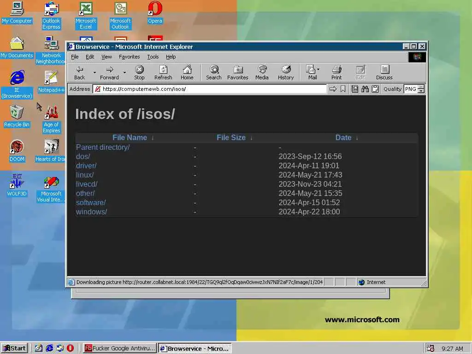
Task: Launch Microsoft Excel desktop shortcut
Action: pyautogui.click(x=86, y=16)
